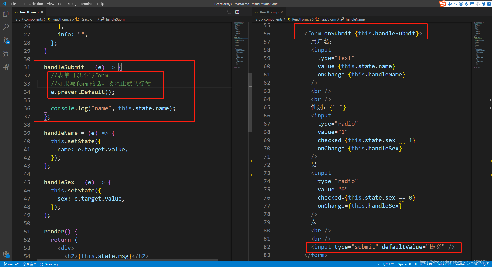This screenshot has width=492, height=267.
Task: Activate right ReactForm.js editor tab
Action: (269, 12)
